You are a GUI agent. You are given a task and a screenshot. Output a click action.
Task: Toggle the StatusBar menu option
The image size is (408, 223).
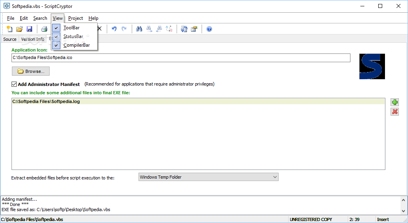click(75, 36)
